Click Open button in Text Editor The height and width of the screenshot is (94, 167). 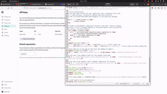point(69,4)
